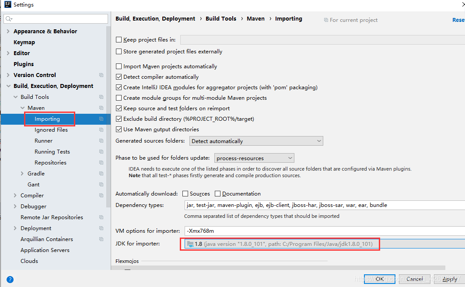Click the IntelliJ logo in the title bar

tap(7, 4)
